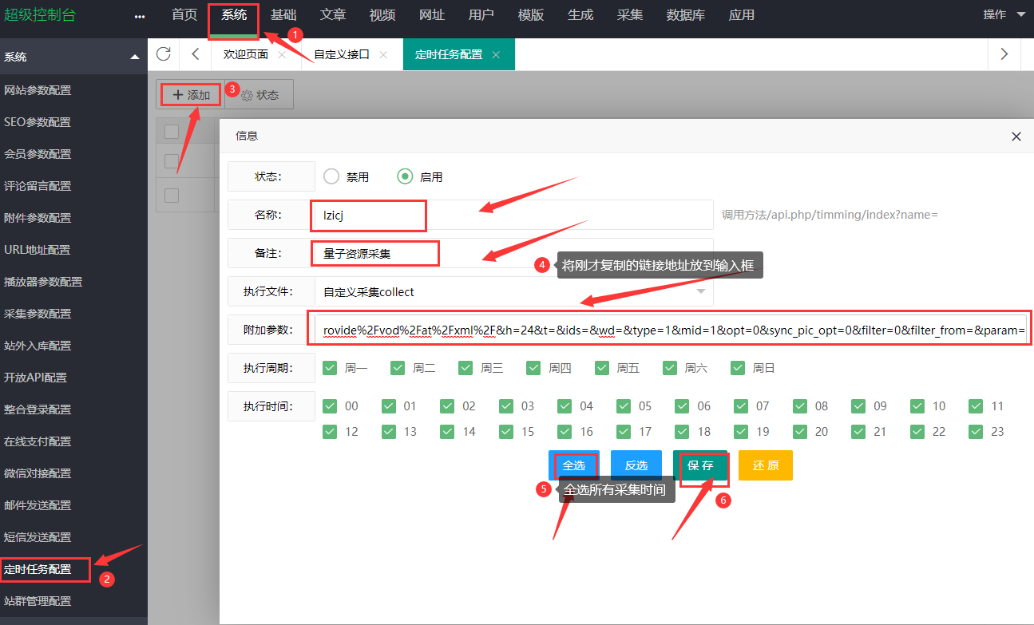Image resolution: width=1034 pixels, height=625 pixels.
Task: Uncheck the 周六 checkbox
Action: 671,367
